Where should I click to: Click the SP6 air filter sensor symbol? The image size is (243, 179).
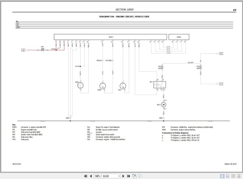[x=80, y=85]
